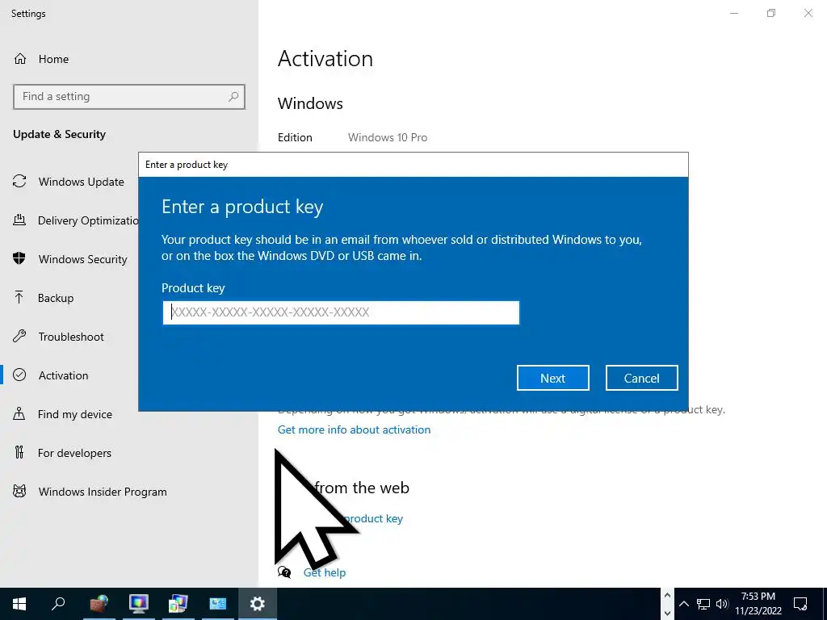Screen dimensions: 827x620
Task: Click the Troubleshoot wrench icon
Action: pyautogui.click(x=19, y=336)
